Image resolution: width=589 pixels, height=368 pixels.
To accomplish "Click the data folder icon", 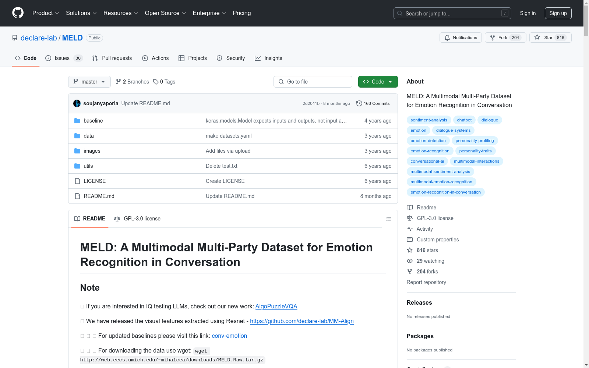I will [x=77, y=136].
